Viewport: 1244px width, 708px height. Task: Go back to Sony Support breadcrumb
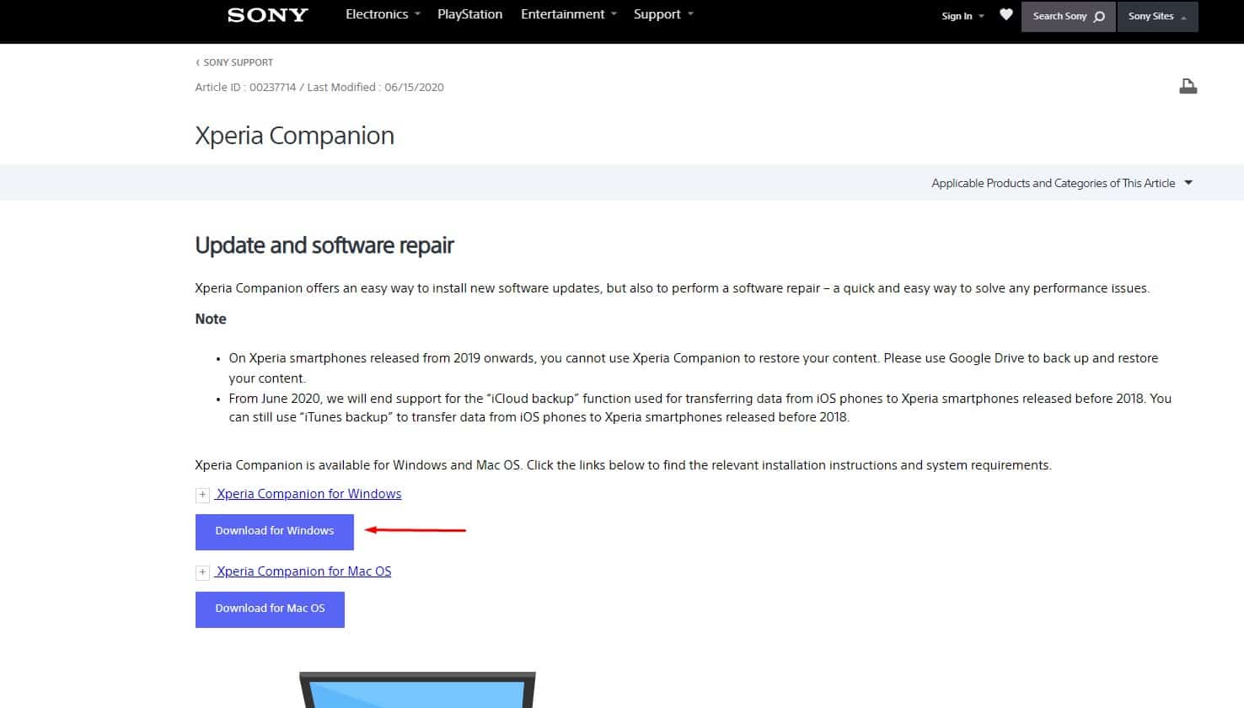click(x=238, y=62)
